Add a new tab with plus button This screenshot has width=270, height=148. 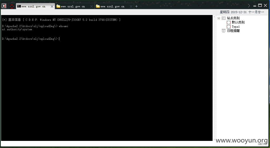pos(136,6)
